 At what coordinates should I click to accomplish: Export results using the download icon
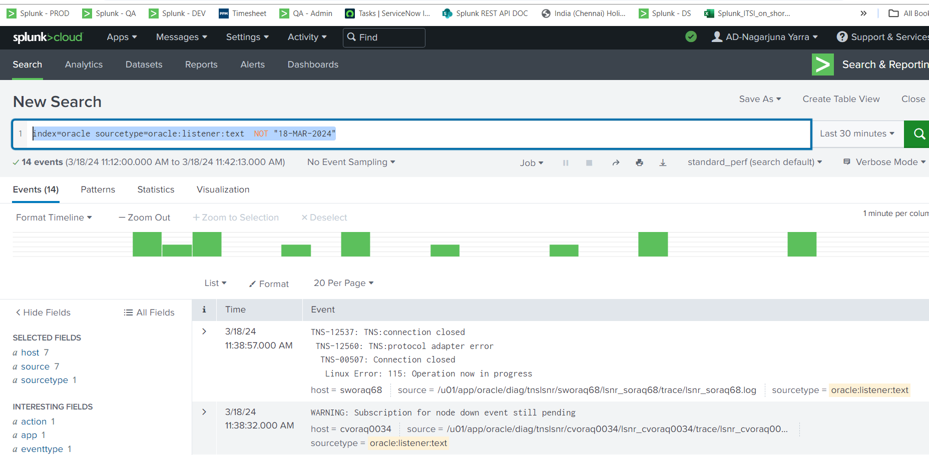[663, 162]
